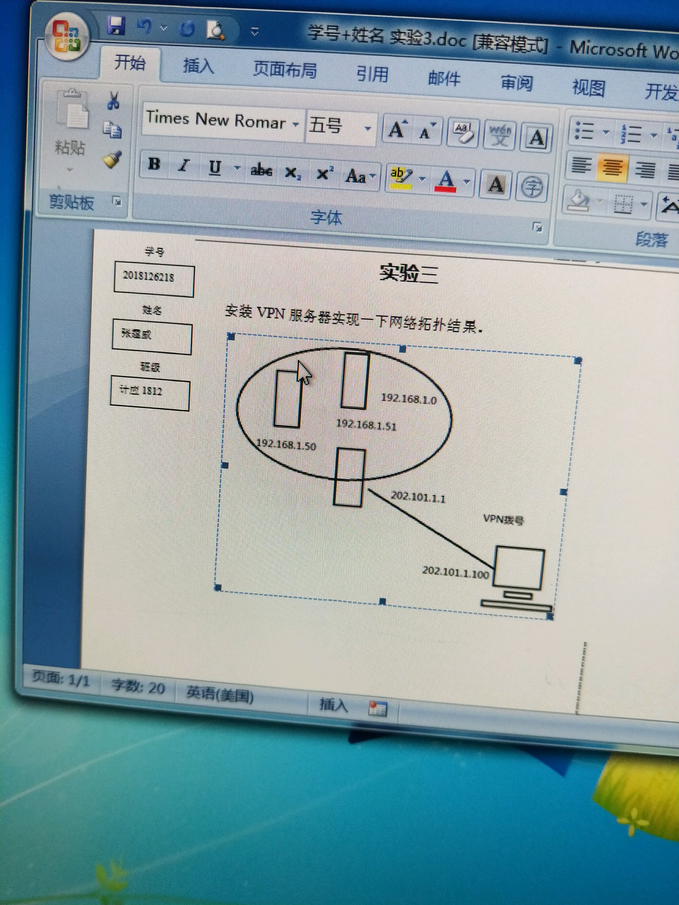The width and height of the screenshot is (679, 905).
Task: Enable Strikethrough text formatting
Action: pyautogui.click(x=261, y=170)
